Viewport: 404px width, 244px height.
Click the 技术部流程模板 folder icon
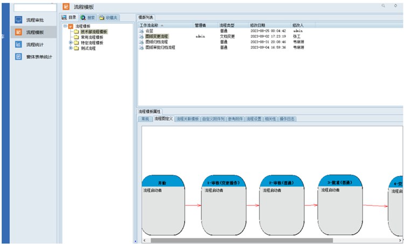click(x=76, y=32)
